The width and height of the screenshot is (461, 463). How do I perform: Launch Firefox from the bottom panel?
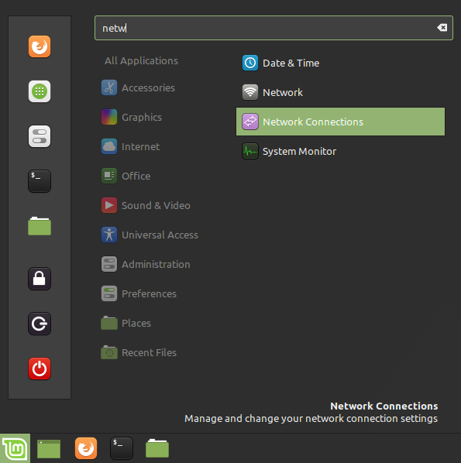[86, 448]
